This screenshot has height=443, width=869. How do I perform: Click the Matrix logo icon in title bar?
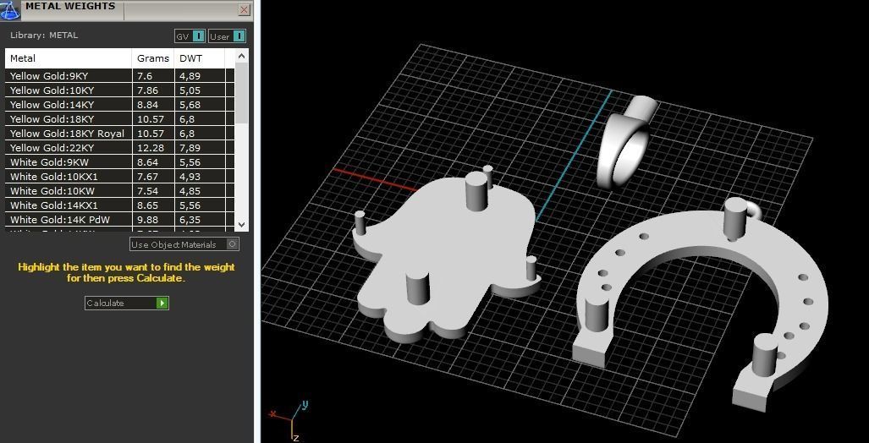9,10
